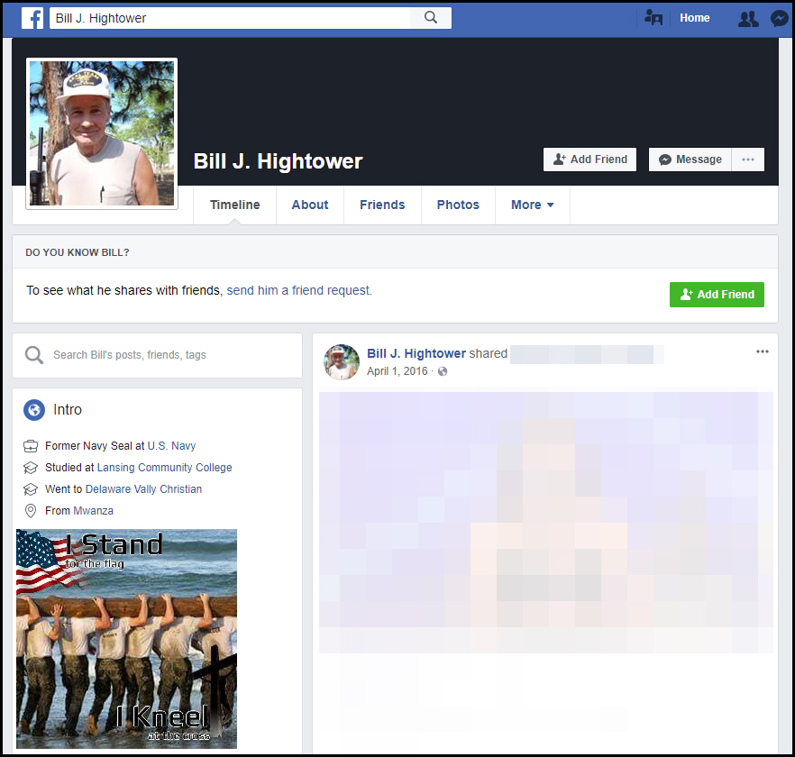Click the post's small profile avatar
This screenshot has width=795, height=757.
342,362
